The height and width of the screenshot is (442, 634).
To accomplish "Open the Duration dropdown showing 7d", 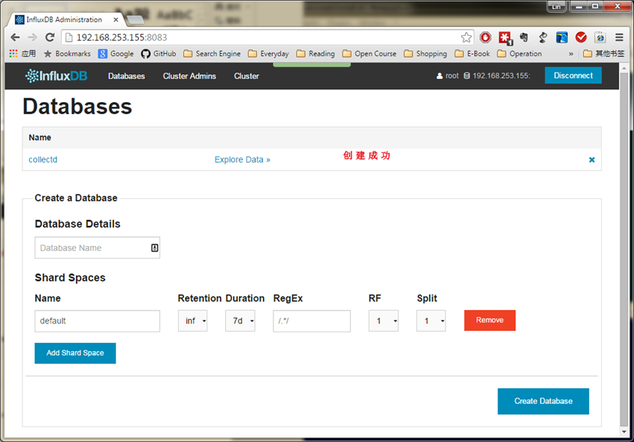I will pyautogui.click(x=240, y=321).
